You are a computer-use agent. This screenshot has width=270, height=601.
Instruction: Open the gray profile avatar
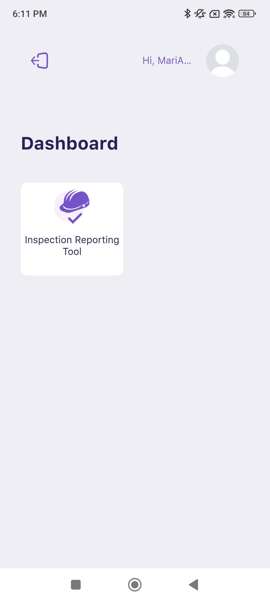click(x=222, y=61)
